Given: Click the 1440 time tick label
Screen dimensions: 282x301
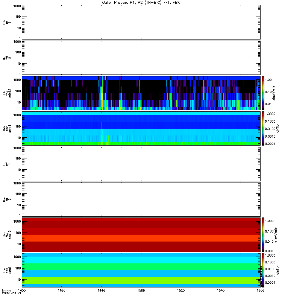Looking at the screenshot, I should point(101,290).
